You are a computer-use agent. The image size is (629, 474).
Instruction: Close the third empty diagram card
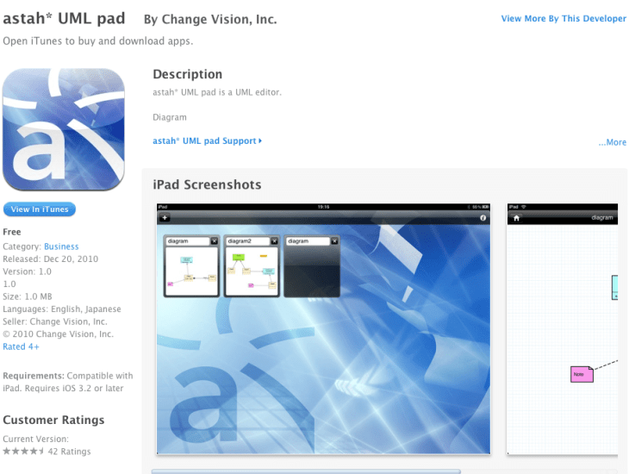click(334, 241)
